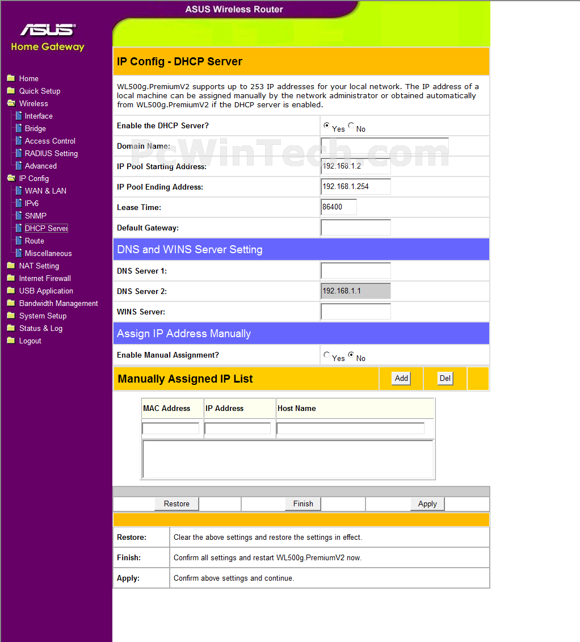Log out via the Logout link
Image resolution: width=580 pixels, height=642 pixels.
click(x=30, y=341)
